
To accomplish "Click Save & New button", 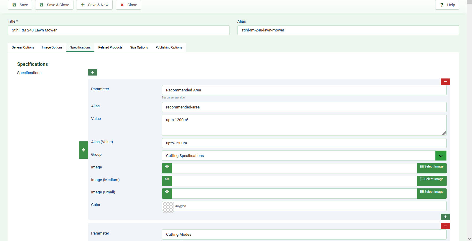I will (x=94, y=5).
